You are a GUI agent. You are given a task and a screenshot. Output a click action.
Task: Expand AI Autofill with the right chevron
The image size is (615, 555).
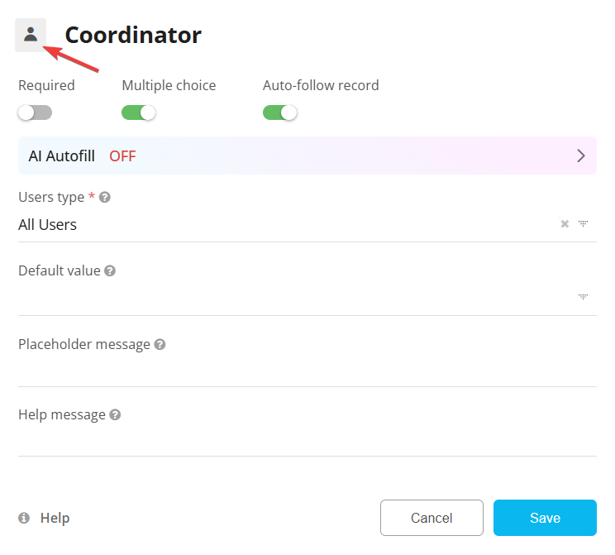[581, 155]
